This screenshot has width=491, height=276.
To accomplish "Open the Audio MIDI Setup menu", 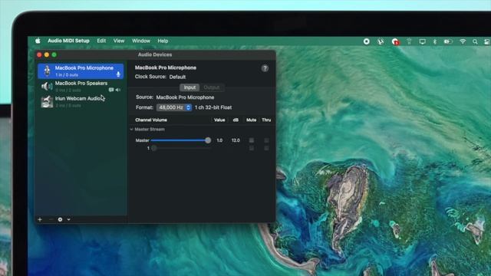I will [68, 41].
